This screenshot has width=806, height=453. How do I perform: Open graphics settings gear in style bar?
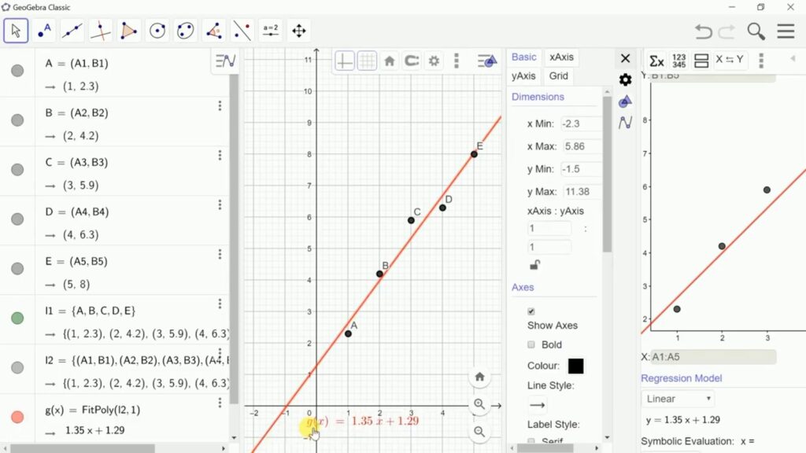point(434,61)
